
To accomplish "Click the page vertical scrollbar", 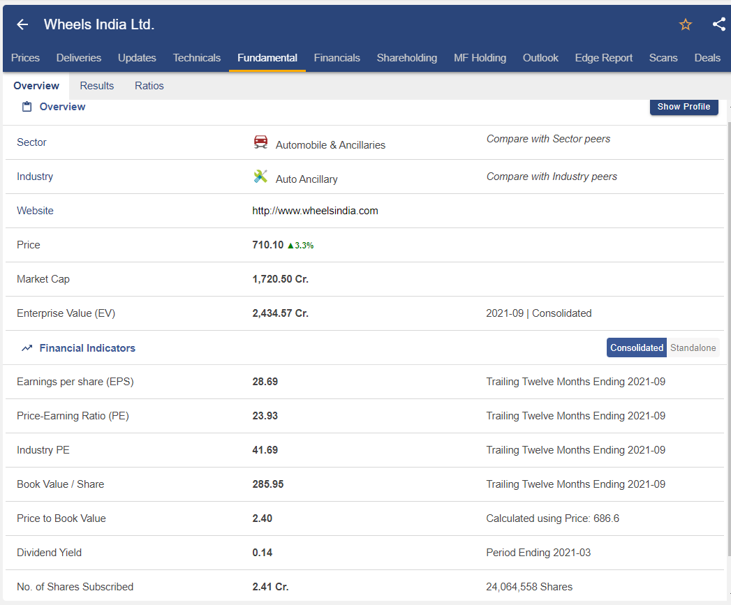I will 729,341.
